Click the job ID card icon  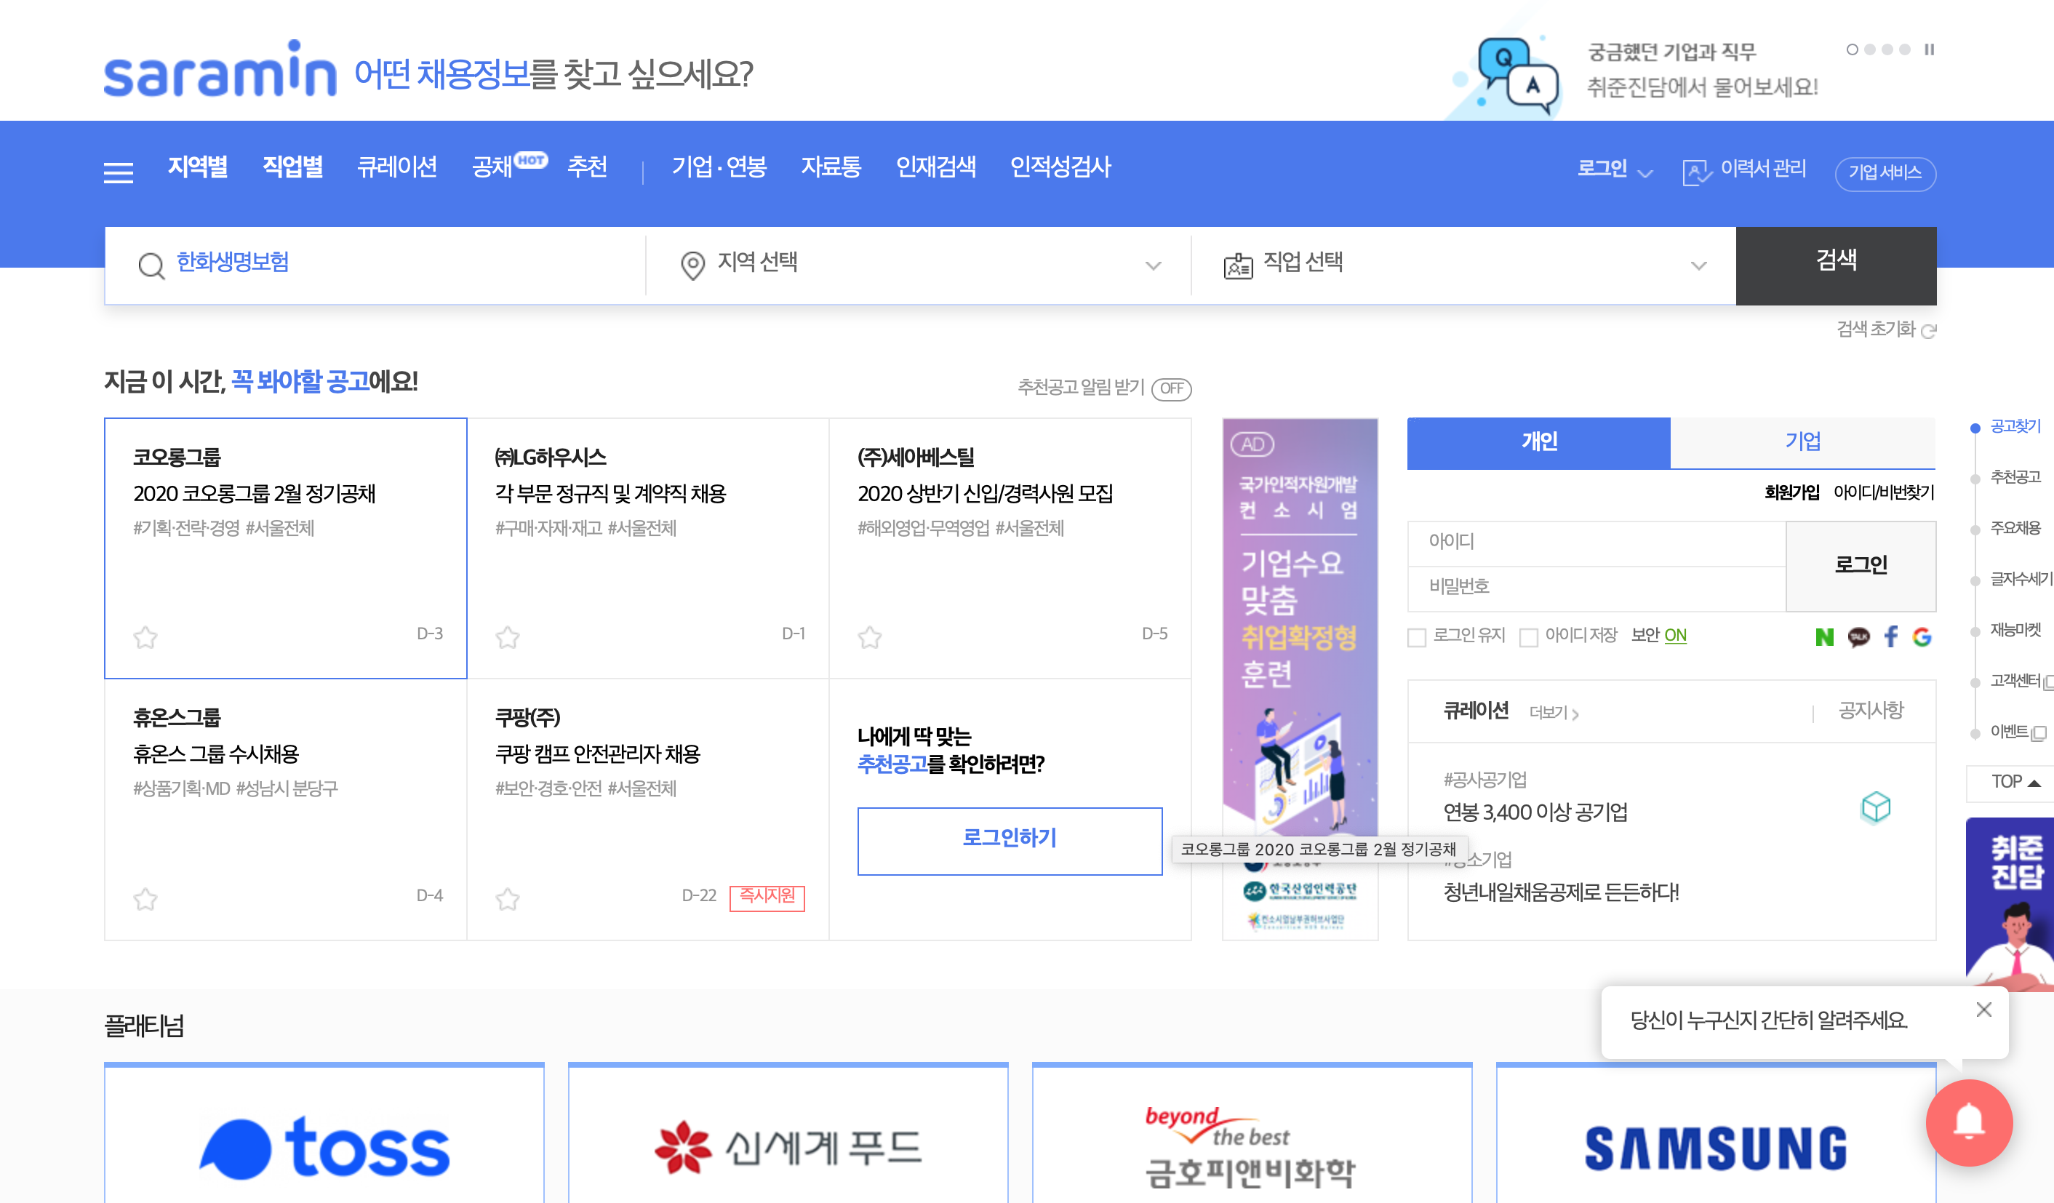pos(1238,265)
